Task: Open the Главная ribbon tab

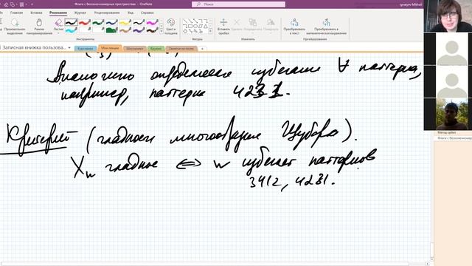Action: 16,13
